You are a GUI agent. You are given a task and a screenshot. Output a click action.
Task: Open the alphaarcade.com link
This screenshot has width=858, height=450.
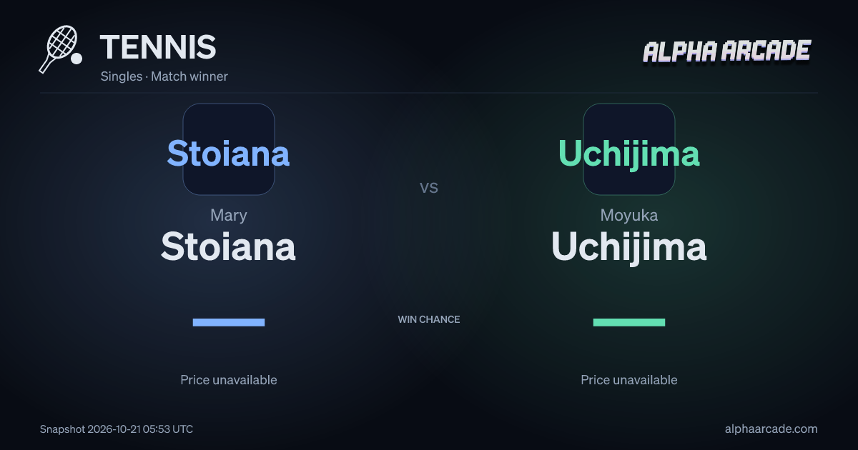coord(771,429)
